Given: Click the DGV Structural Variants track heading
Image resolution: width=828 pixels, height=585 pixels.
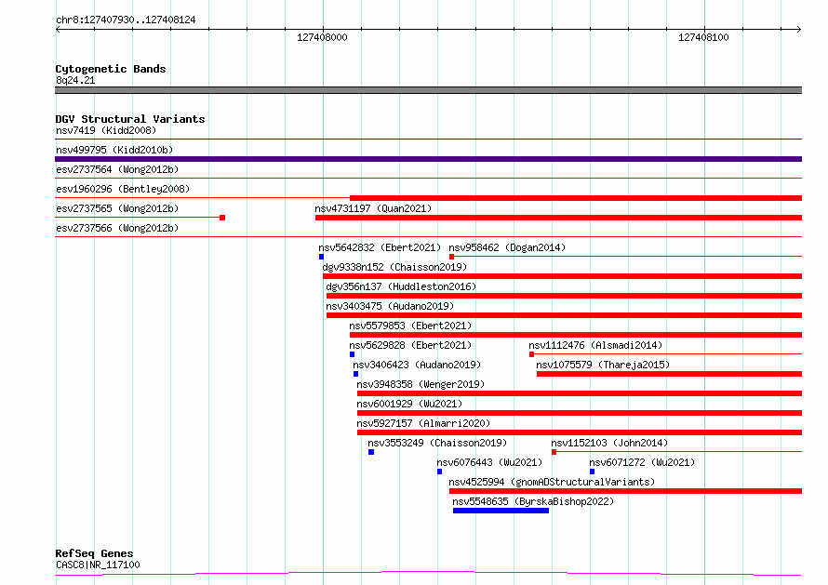Looking at the screenshot, I should (x=130, y=119).
